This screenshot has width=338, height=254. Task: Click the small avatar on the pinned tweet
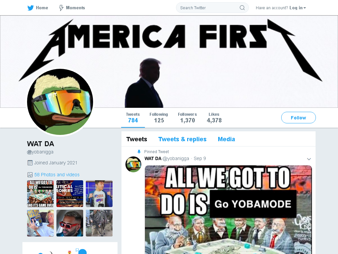pyautogui.click(x=133, y=164)
